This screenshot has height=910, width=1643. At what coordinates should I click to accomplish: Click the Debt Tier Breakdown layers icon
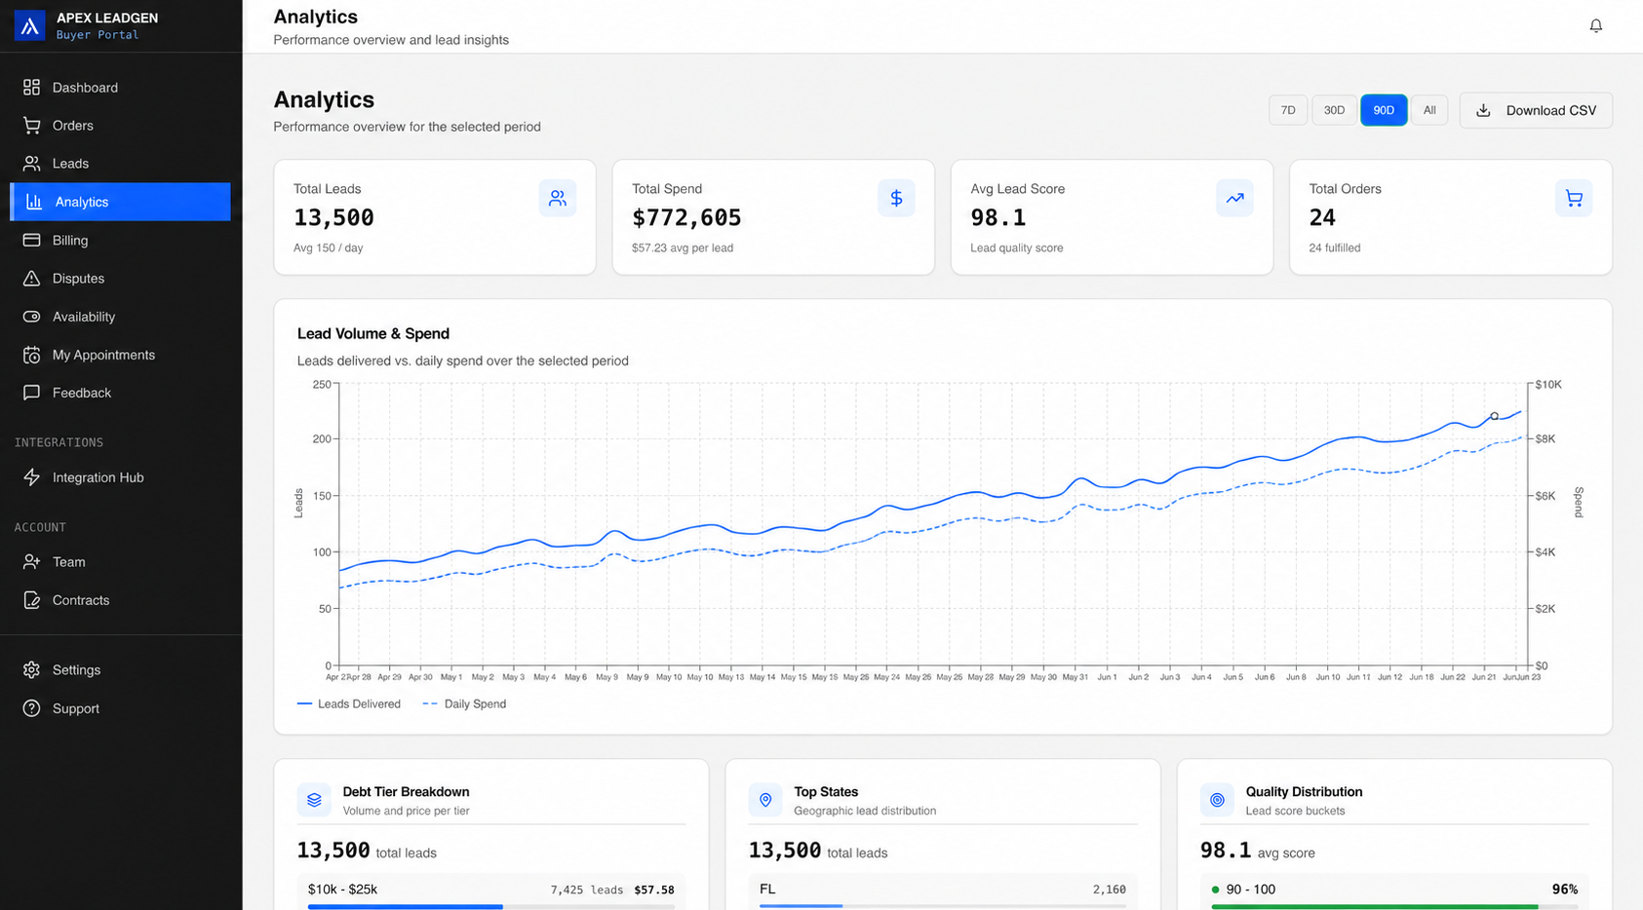click(x=314, y=800)
